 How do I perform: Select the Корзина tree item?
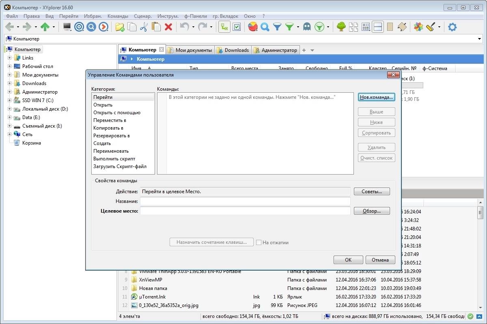[31, 143]
